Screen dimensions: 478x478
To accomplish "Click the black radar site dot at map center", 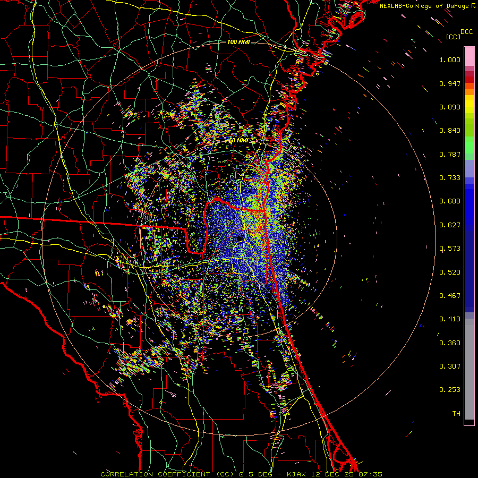I will pyautogui.click(x=240, y=238).
